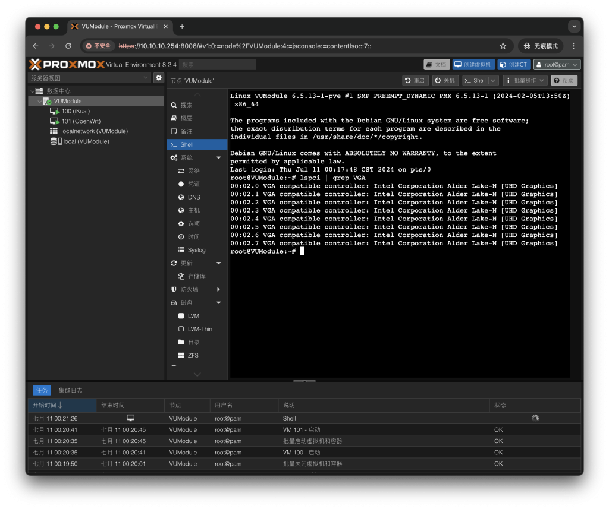Open the root@pam user dropdown
Viewport: 609px width, 509px height.
pyautogui.click(x=557, y=64)
